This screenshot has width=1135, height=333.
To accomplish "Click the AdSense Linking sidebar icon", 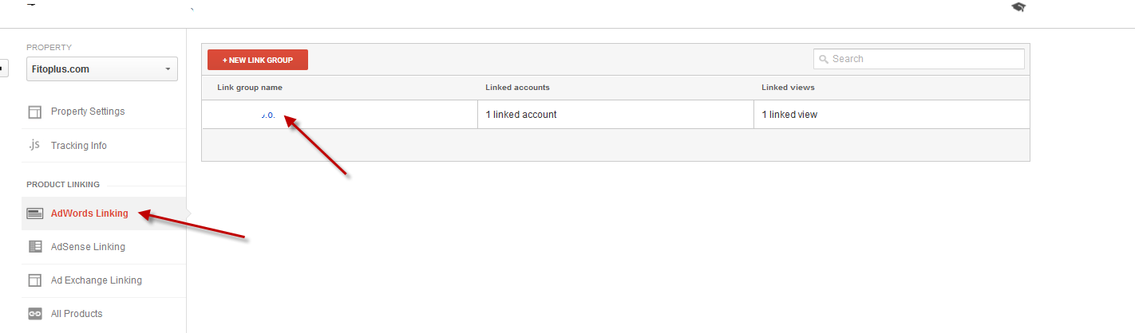I will 34,247.
